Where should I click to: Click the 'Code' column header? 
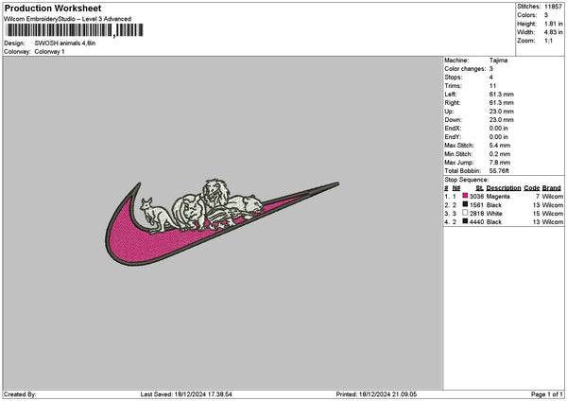pyautogui.click(x=531, y=188)
